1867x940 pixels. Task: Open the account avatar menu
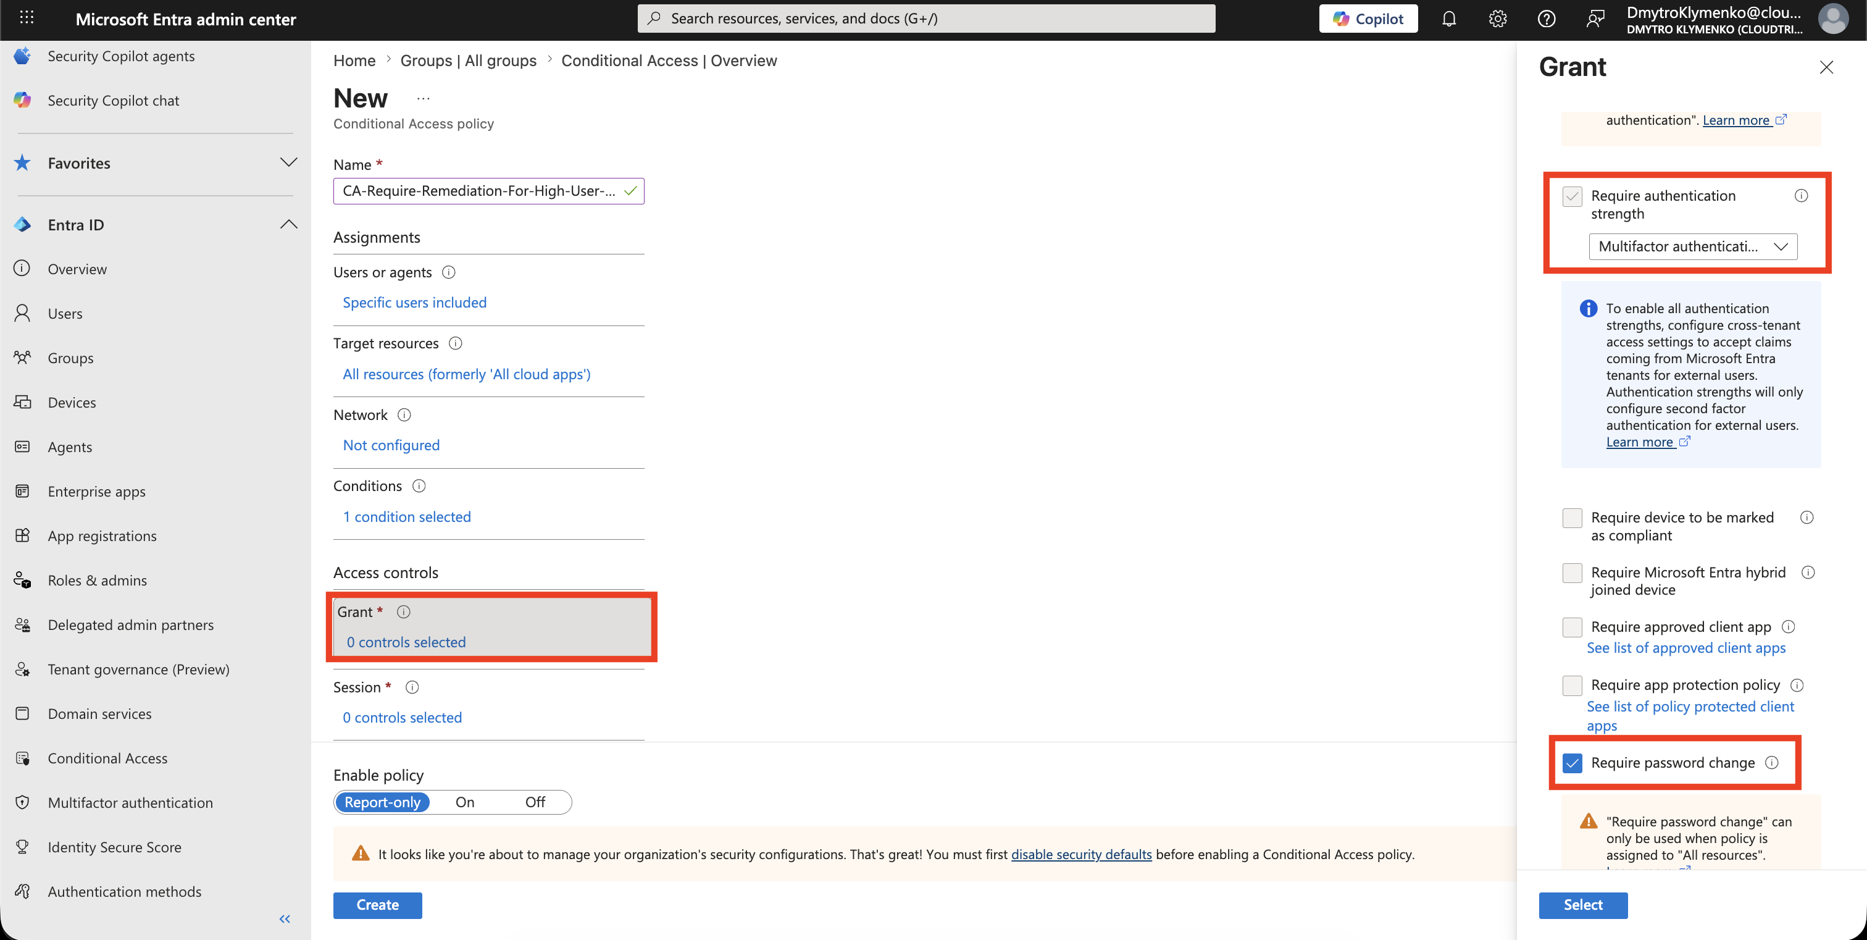1832,19
